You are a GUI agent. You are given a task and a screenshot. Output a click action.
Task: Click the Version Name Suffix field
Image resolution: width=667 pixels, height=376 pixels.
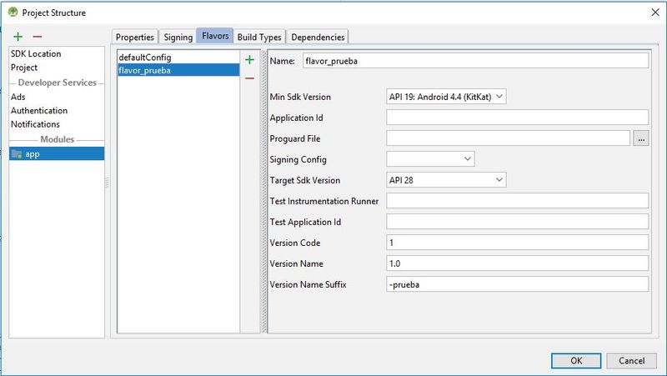pos(517,284)
